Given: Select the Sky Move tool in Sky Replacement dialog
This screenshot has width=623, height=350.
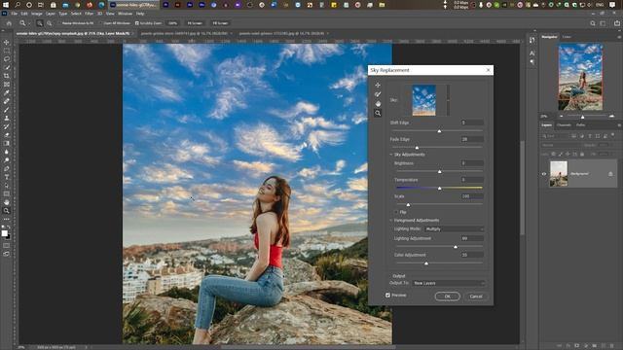Looking at the screenshot, I should tap(378, 85).
